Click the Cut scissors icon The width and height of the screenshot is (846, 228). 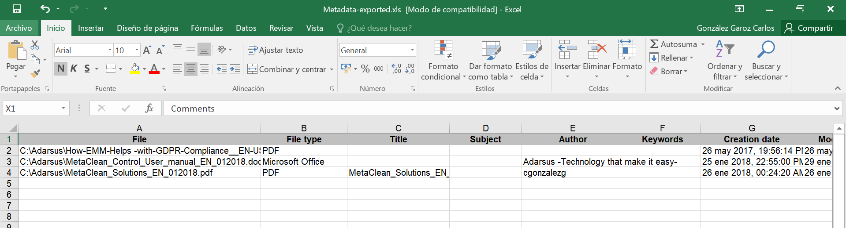35,45
